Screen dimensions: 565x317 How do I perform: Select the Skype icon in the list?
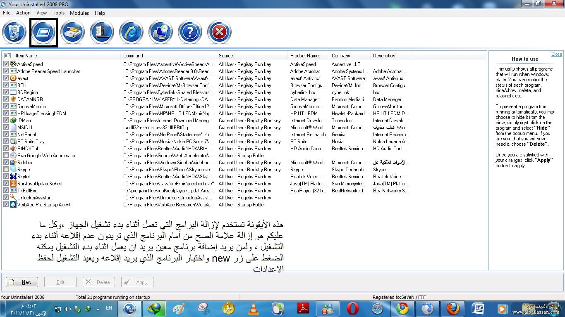click(x=13, y=169)
